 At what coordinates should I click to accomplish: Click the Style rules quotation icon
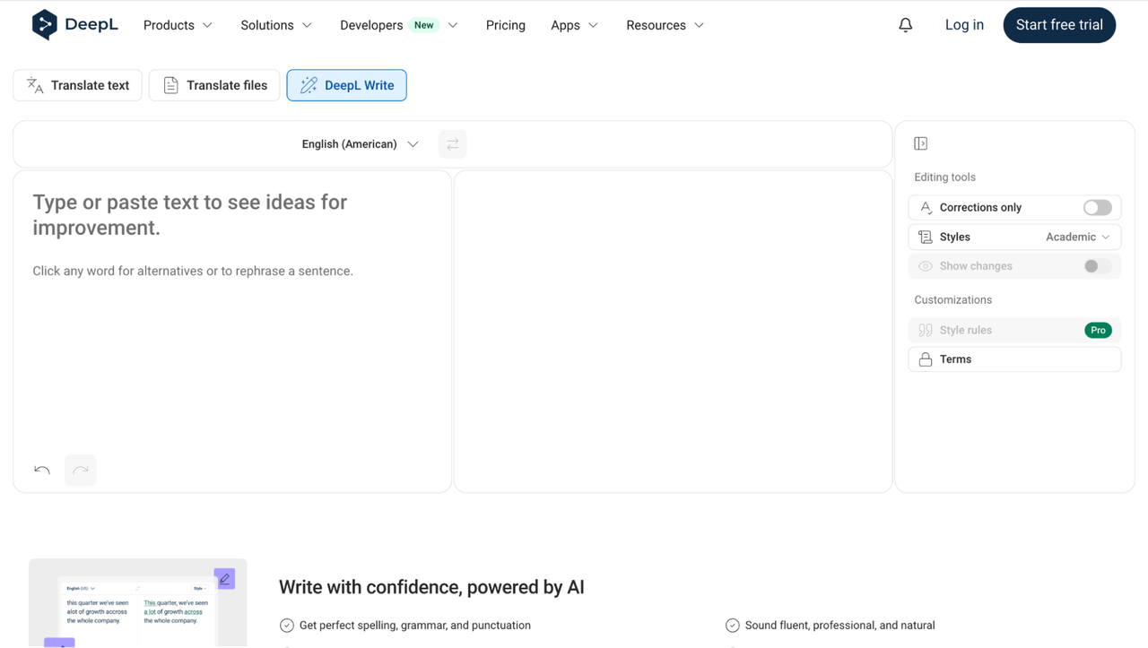pos(926,331)
